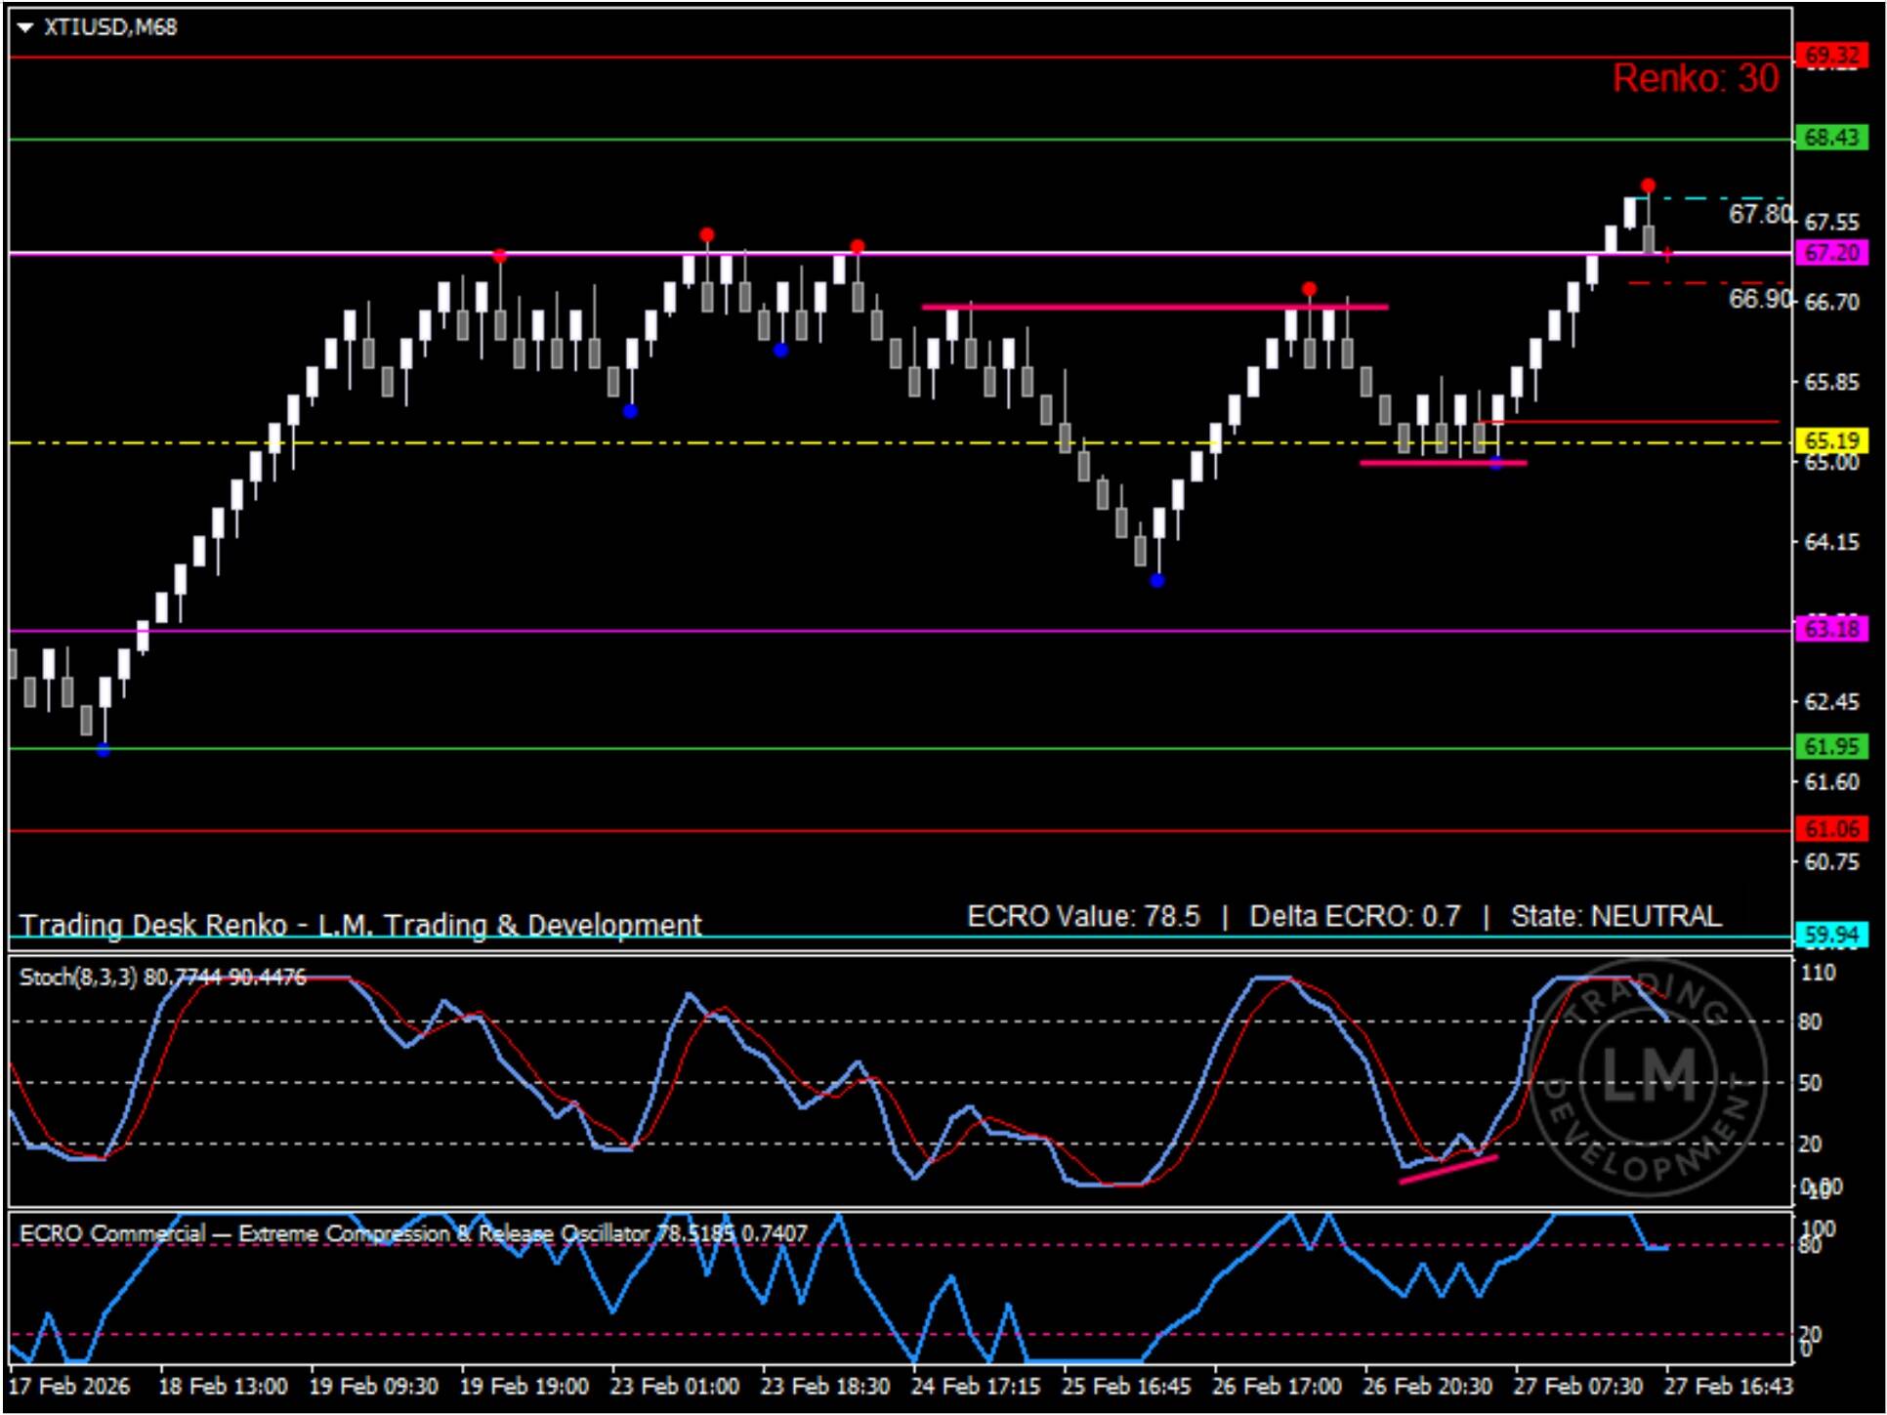Select the magenta 63.18 price level tag

coord(1831,629)
